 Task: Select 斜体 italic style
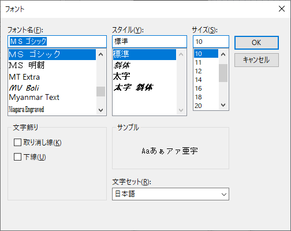click(144, 65)
